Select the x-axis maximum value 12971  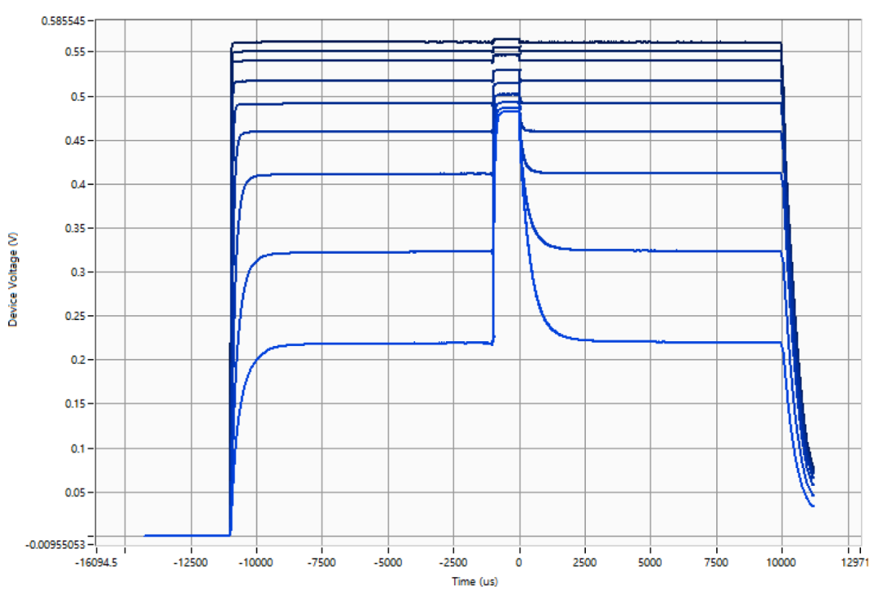click(x=854, y=563)
